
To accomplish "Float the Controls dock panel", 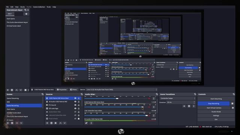I will click(234, 94).
